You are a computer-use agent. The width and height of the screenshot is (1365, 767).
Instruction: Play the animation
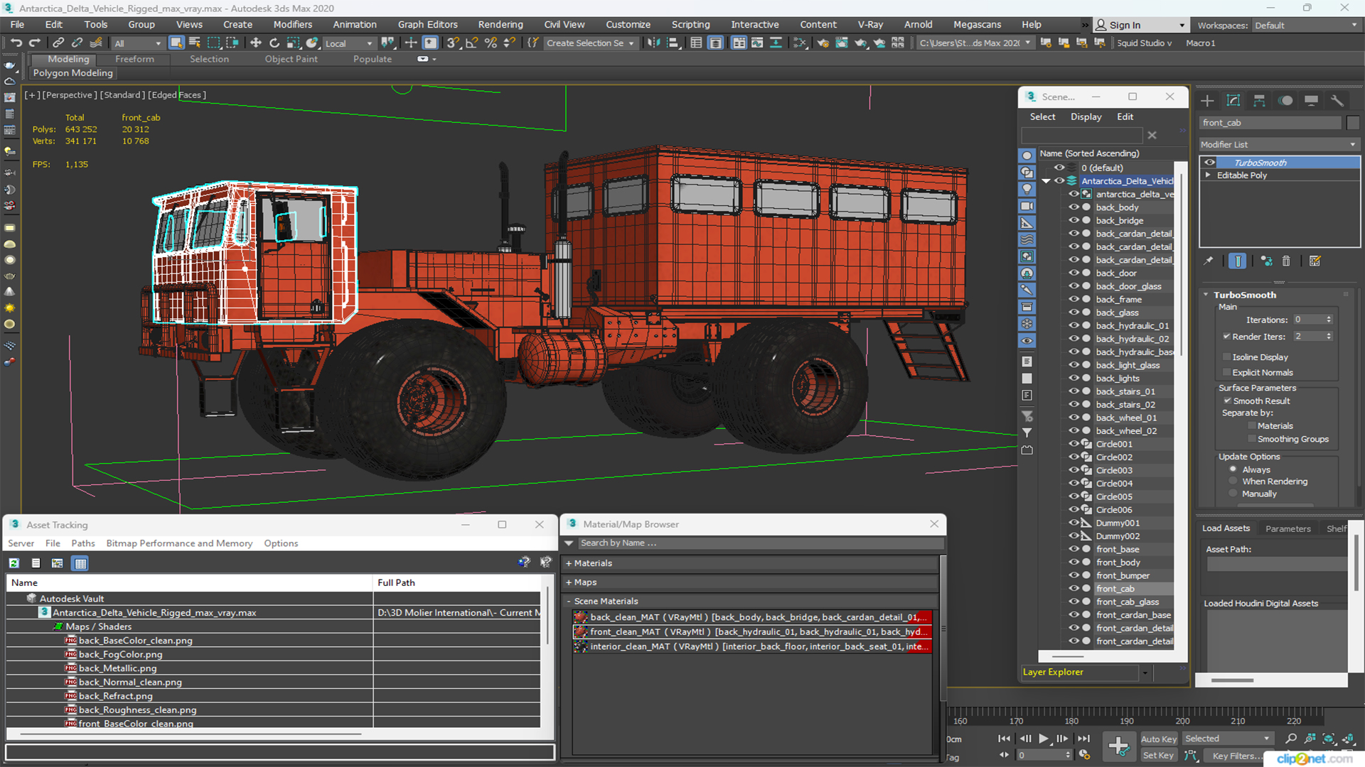tap(1043, 739)
